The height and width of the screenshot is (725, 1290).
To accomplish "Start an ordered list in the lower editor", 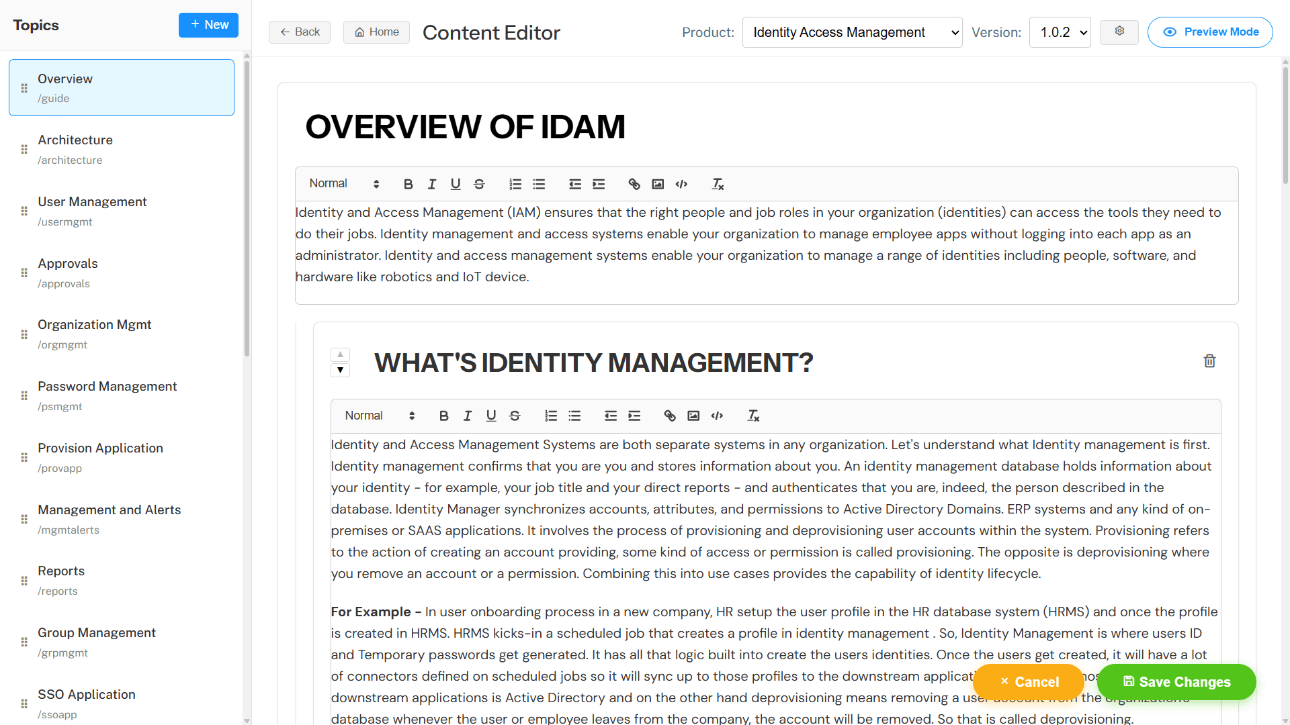I will (x=550, y=416).
